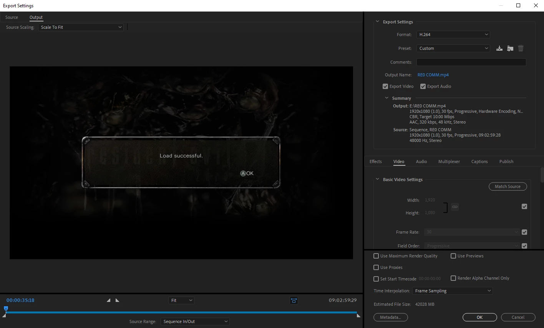
Task: Toggle the Export Audio checkbox
Action: [x=423, y=86]
